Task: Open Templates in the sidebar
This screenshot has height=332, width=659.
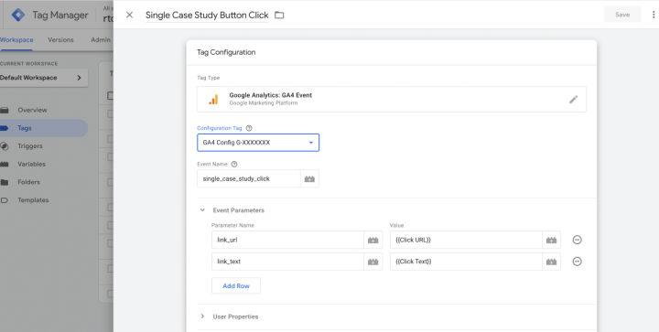Action: [x=33, y=200]
